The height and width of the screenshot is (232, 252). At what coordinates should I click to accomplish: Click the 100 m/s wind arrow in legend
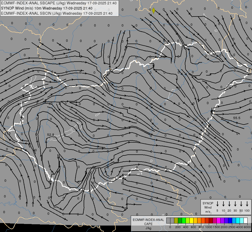(x=247, y=204)
